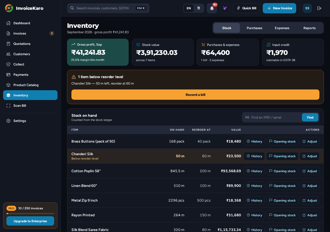This screenshot has width=330, height=232.
Task: Click the lightning icon on Quick Bill
Action: [x=238, y=8]
